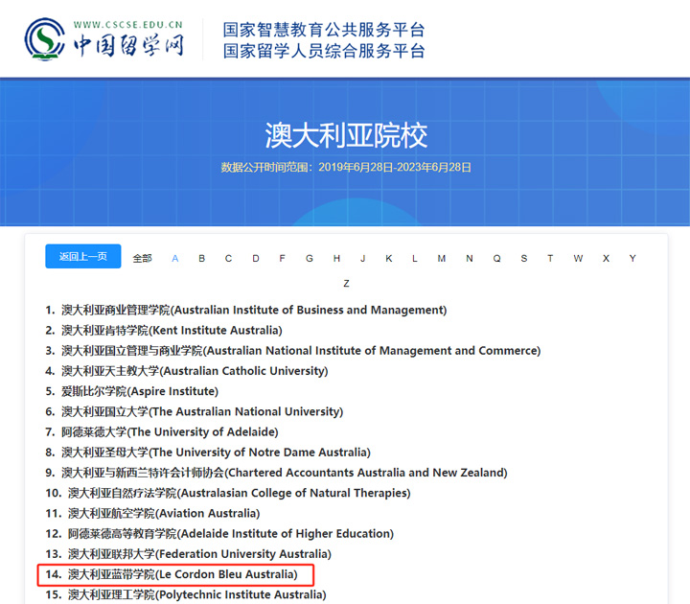Open Le Cordon Bleu Australia entry
Image resolution: width=690 pixels, height=604 pixels.
pyautogui.click(x=172, y=574)
